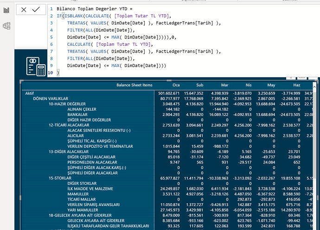Select the 'DÖNEN VARLIKLAR' row header
Screen dimensions: 320x230
[x=51, y=98]
